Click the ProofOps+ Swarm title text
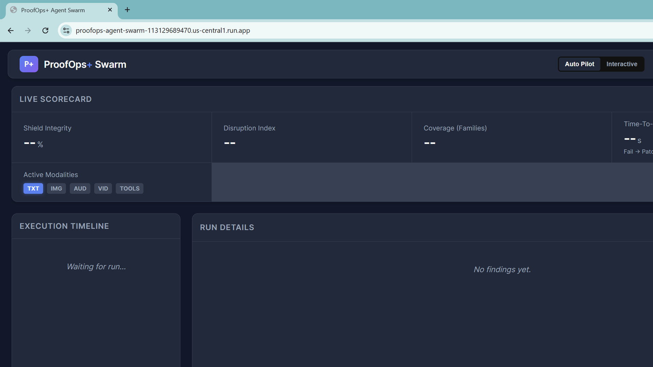This screenshot has height=367, width=653. pyautogui.click(x=85, y=65)
